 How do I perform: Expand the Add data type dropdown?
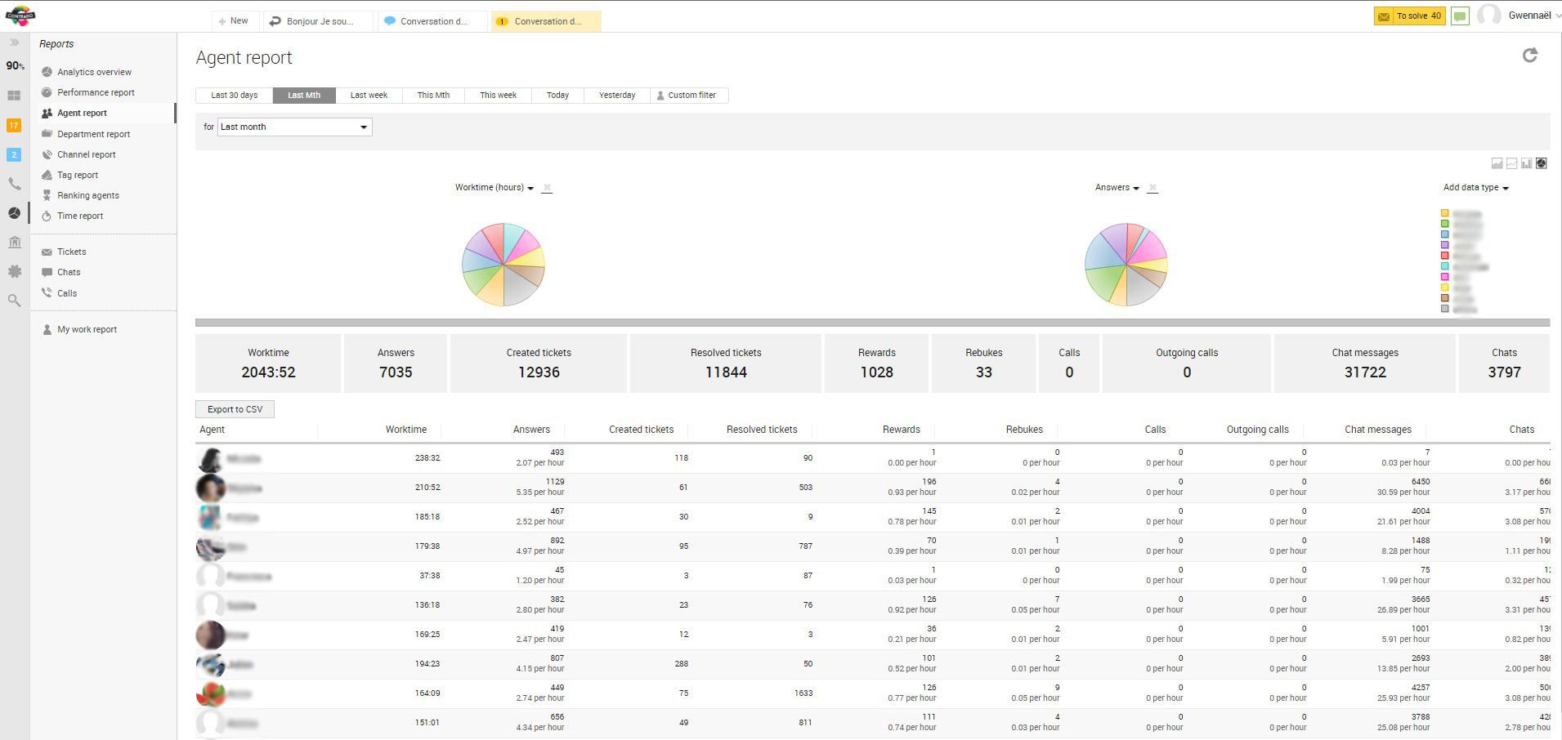(x=1475, y=188)
